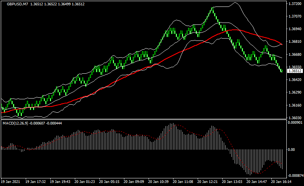The image size is (304, 186).
Task: Click the 19 Jan 19:43 time label
Action: (x=60, y=182)
